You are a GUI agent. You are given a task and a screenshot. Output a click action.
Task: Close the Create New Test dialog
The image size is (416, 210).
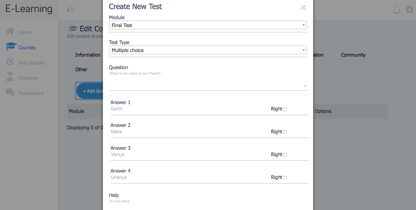tap(303, 8)
